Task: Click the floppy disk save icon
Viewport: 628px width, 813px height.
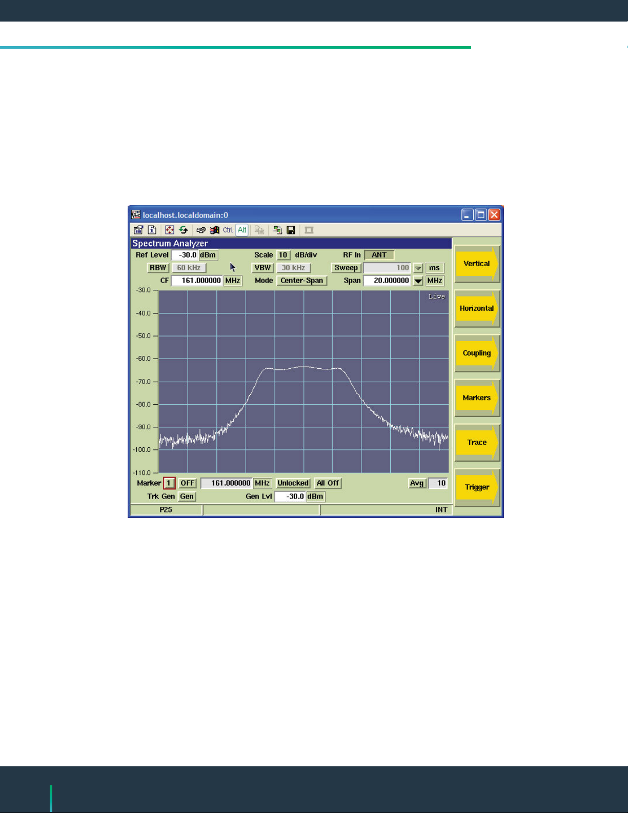Action: click(291, 230)
